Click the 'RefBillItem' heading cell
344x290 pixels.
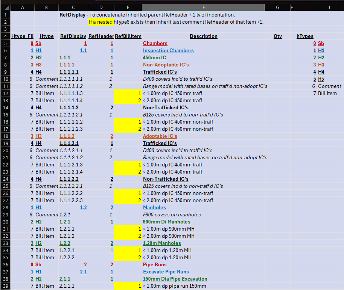[x=128, y=36]
